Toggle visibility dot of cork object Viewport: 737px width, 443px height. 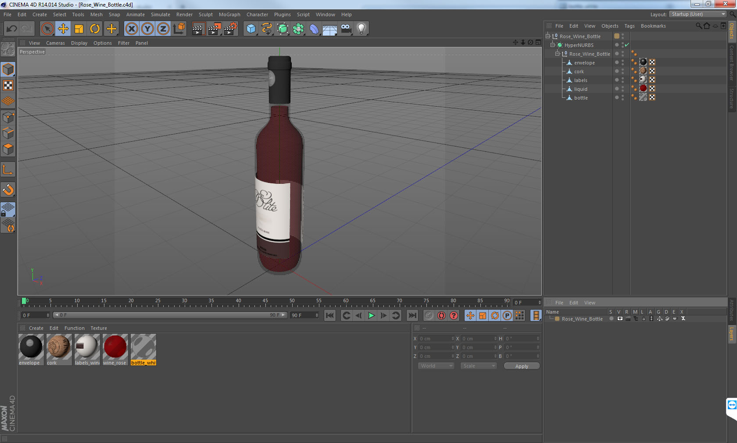[x=617, y=71]
